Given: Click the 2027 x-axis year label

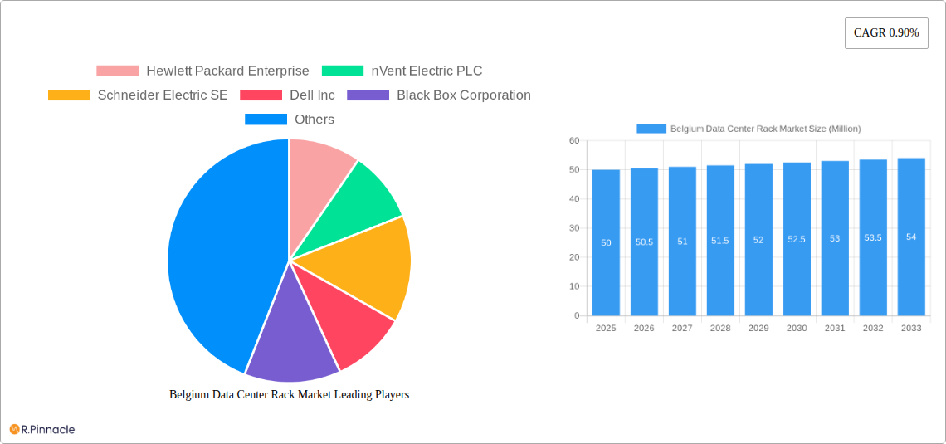Looking at the screenshot, I should (682, 328).
